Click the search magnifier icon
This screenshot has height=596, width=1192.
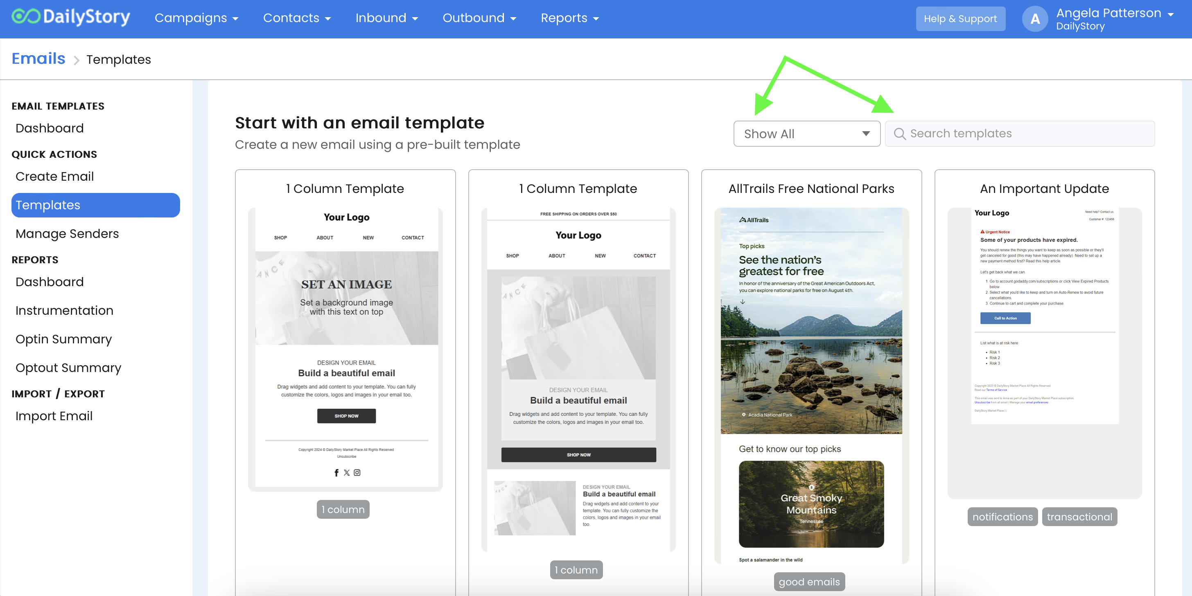(900, 134)
